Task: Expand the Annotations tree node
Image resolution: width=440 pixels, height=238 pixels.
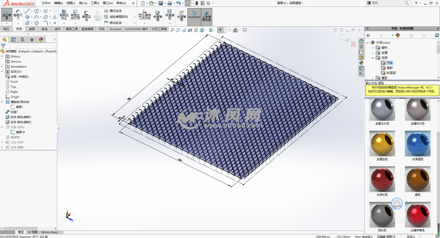Action: (2, 67)
